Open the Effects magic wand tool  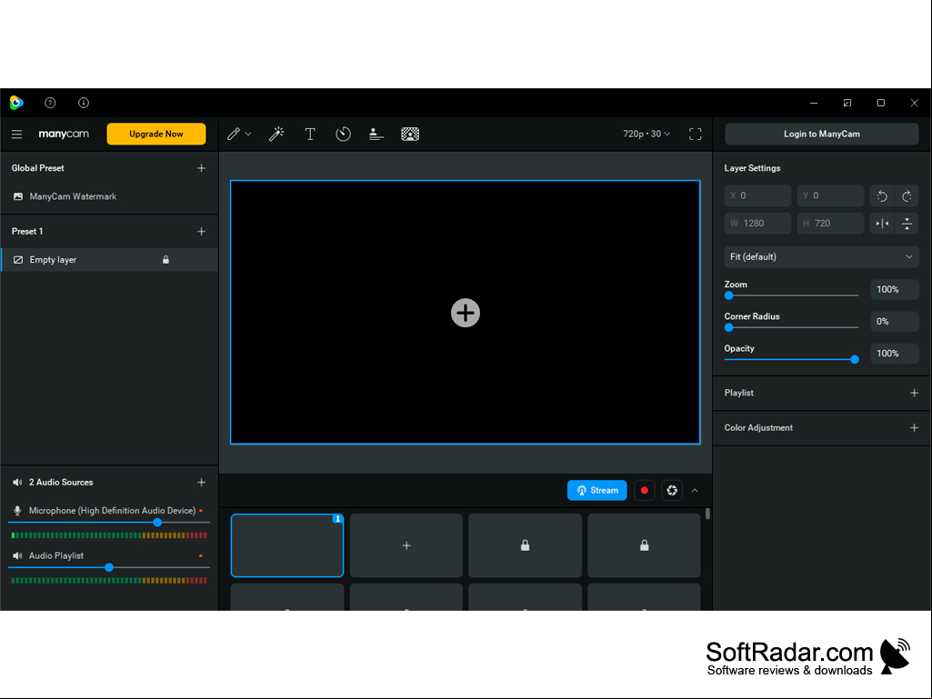[276, 135]
